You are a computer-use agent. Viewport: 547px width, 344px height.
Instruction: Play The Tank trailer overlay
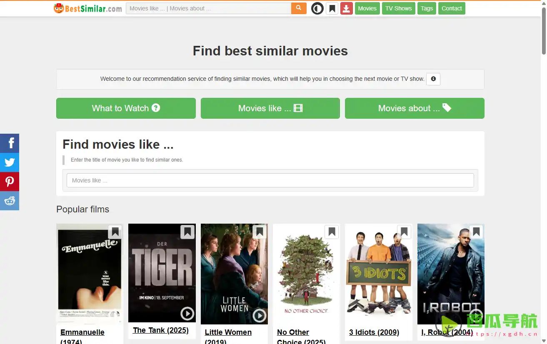tap(187, 314)
